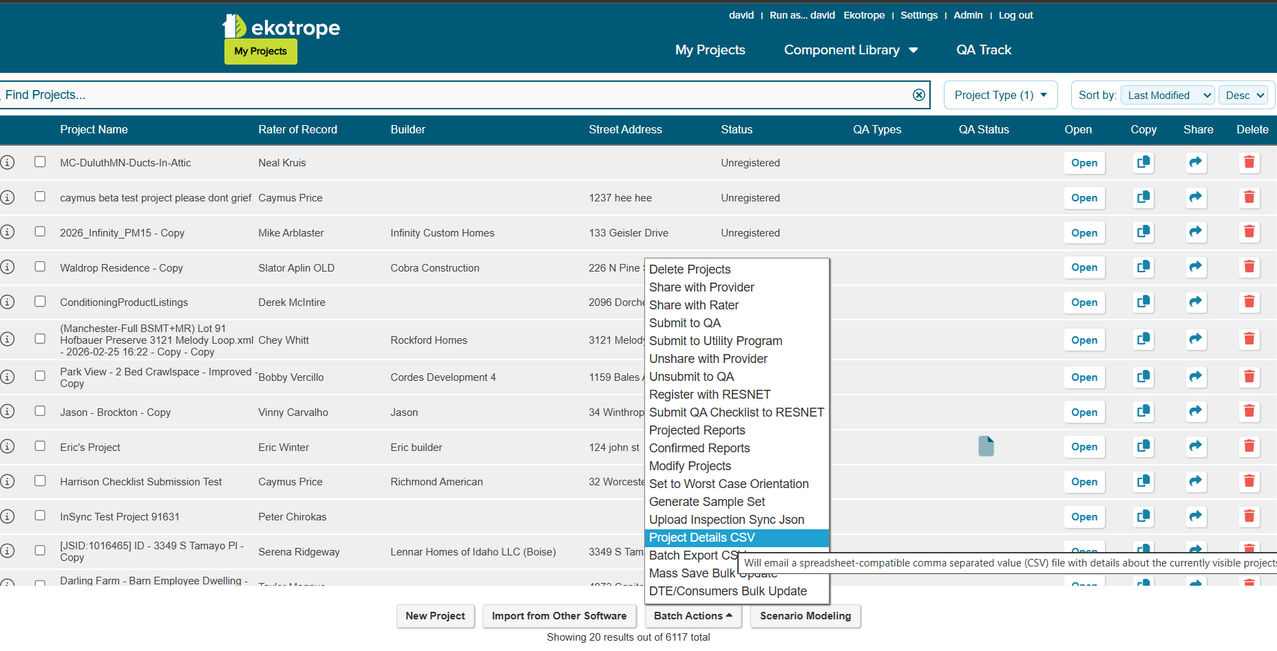Clear the Find Projects search box
The width and height of the screenshot is (1277, 651).
[919, 95]
